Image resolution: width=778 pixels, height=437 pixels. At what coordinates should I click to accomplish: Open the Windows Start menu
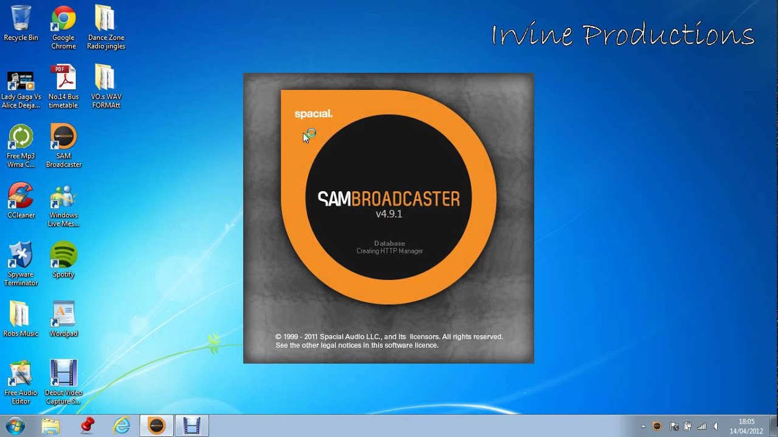tap(15, 425)
